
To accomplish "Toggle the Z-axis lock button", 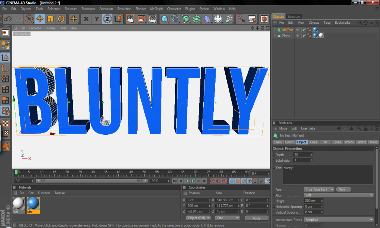I will click(108, 19).
